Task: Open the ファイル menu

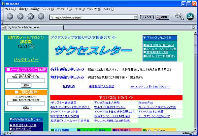Action: tap(11, 9)
